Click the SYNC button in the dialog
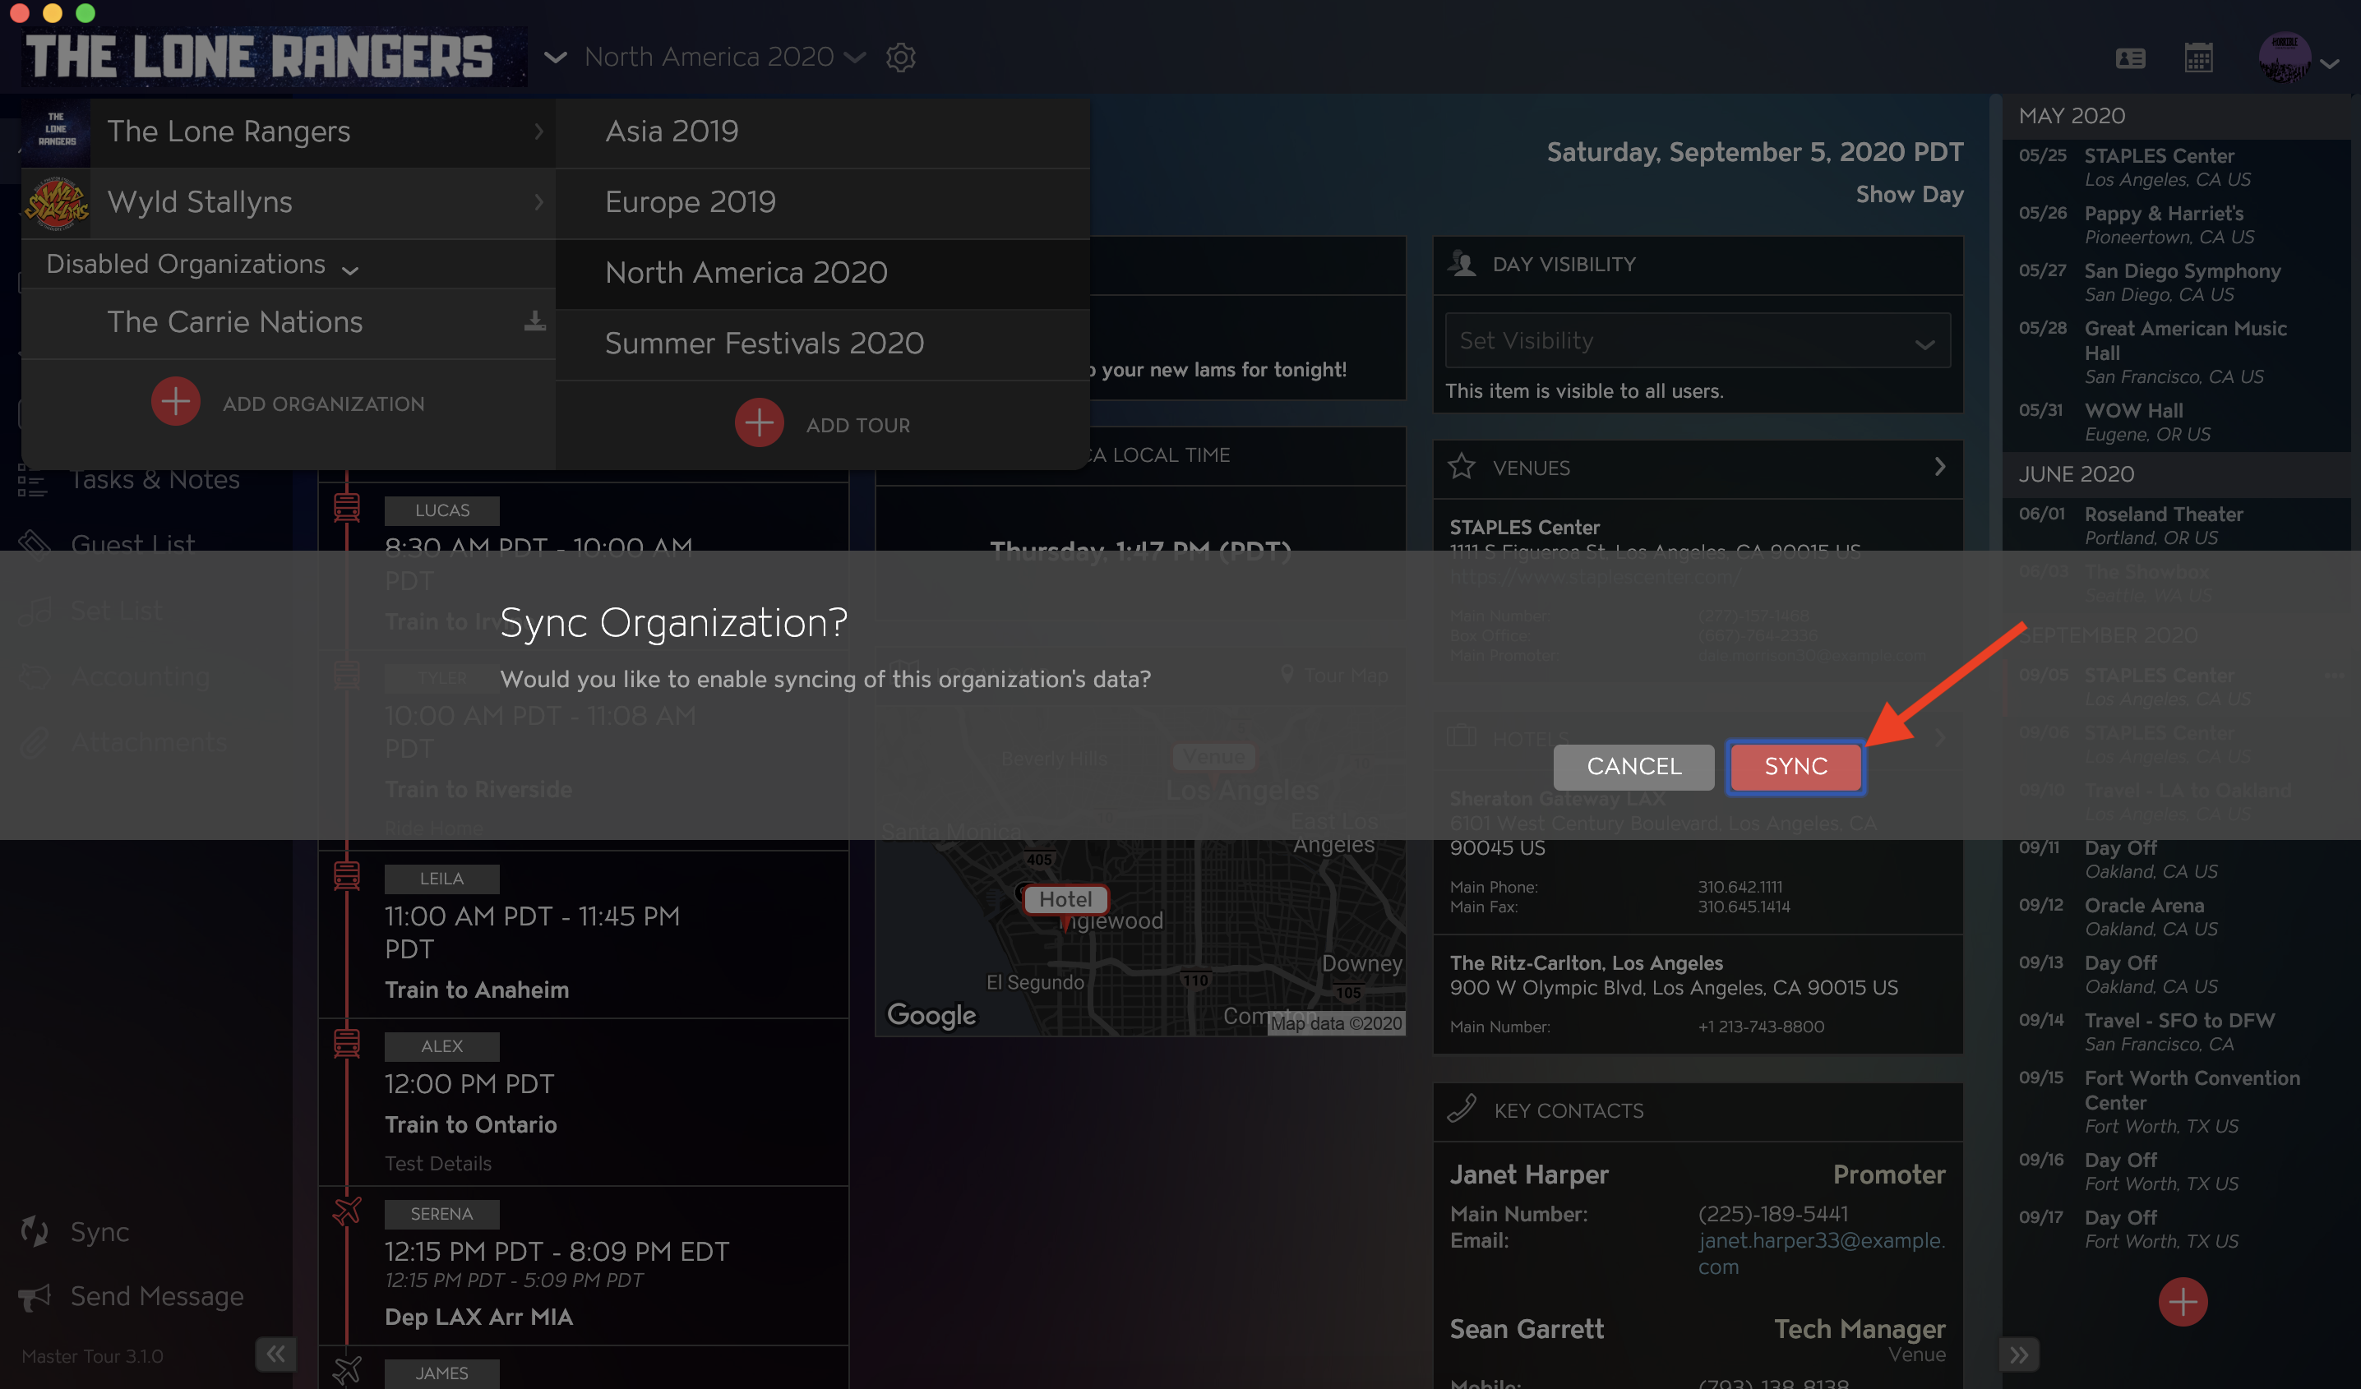The width and height of the screenshot is (2361, 1389). click(x=1795, y=766)
